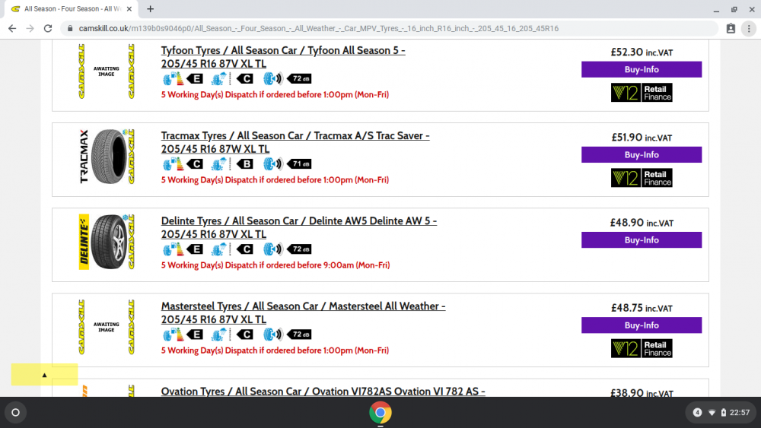Open the V12 Retail Finance logo under Mastersteel
Viewport: 761px width, 428px height.
[642, 348]
